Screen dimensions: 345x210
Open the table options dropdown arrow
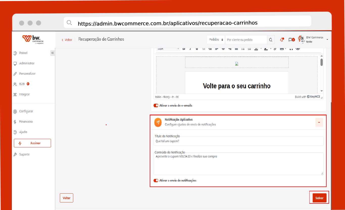click(286, 49)
